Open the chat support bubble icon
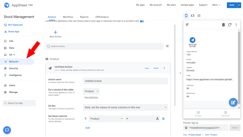 [7, 130]
